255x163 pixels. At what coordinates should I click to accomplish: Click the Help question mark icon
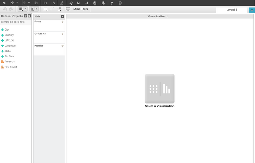tap(112, 3)
